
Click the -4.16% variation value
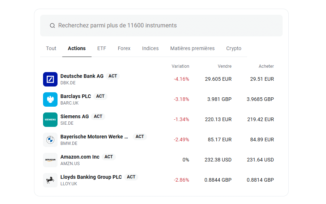coord(182,79)
